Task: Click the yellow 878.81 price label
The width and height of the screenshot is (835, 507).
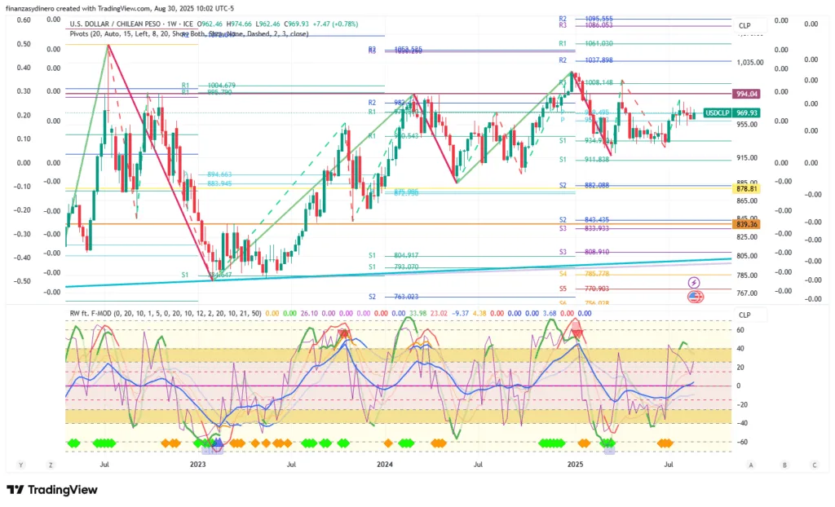Action: click(x=747, y=188)
